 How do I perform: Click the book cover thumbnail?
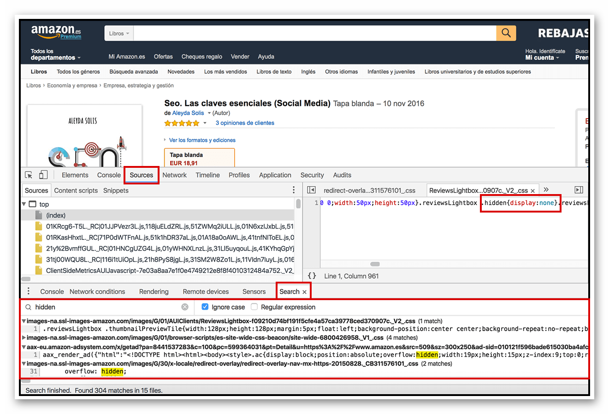84,136
